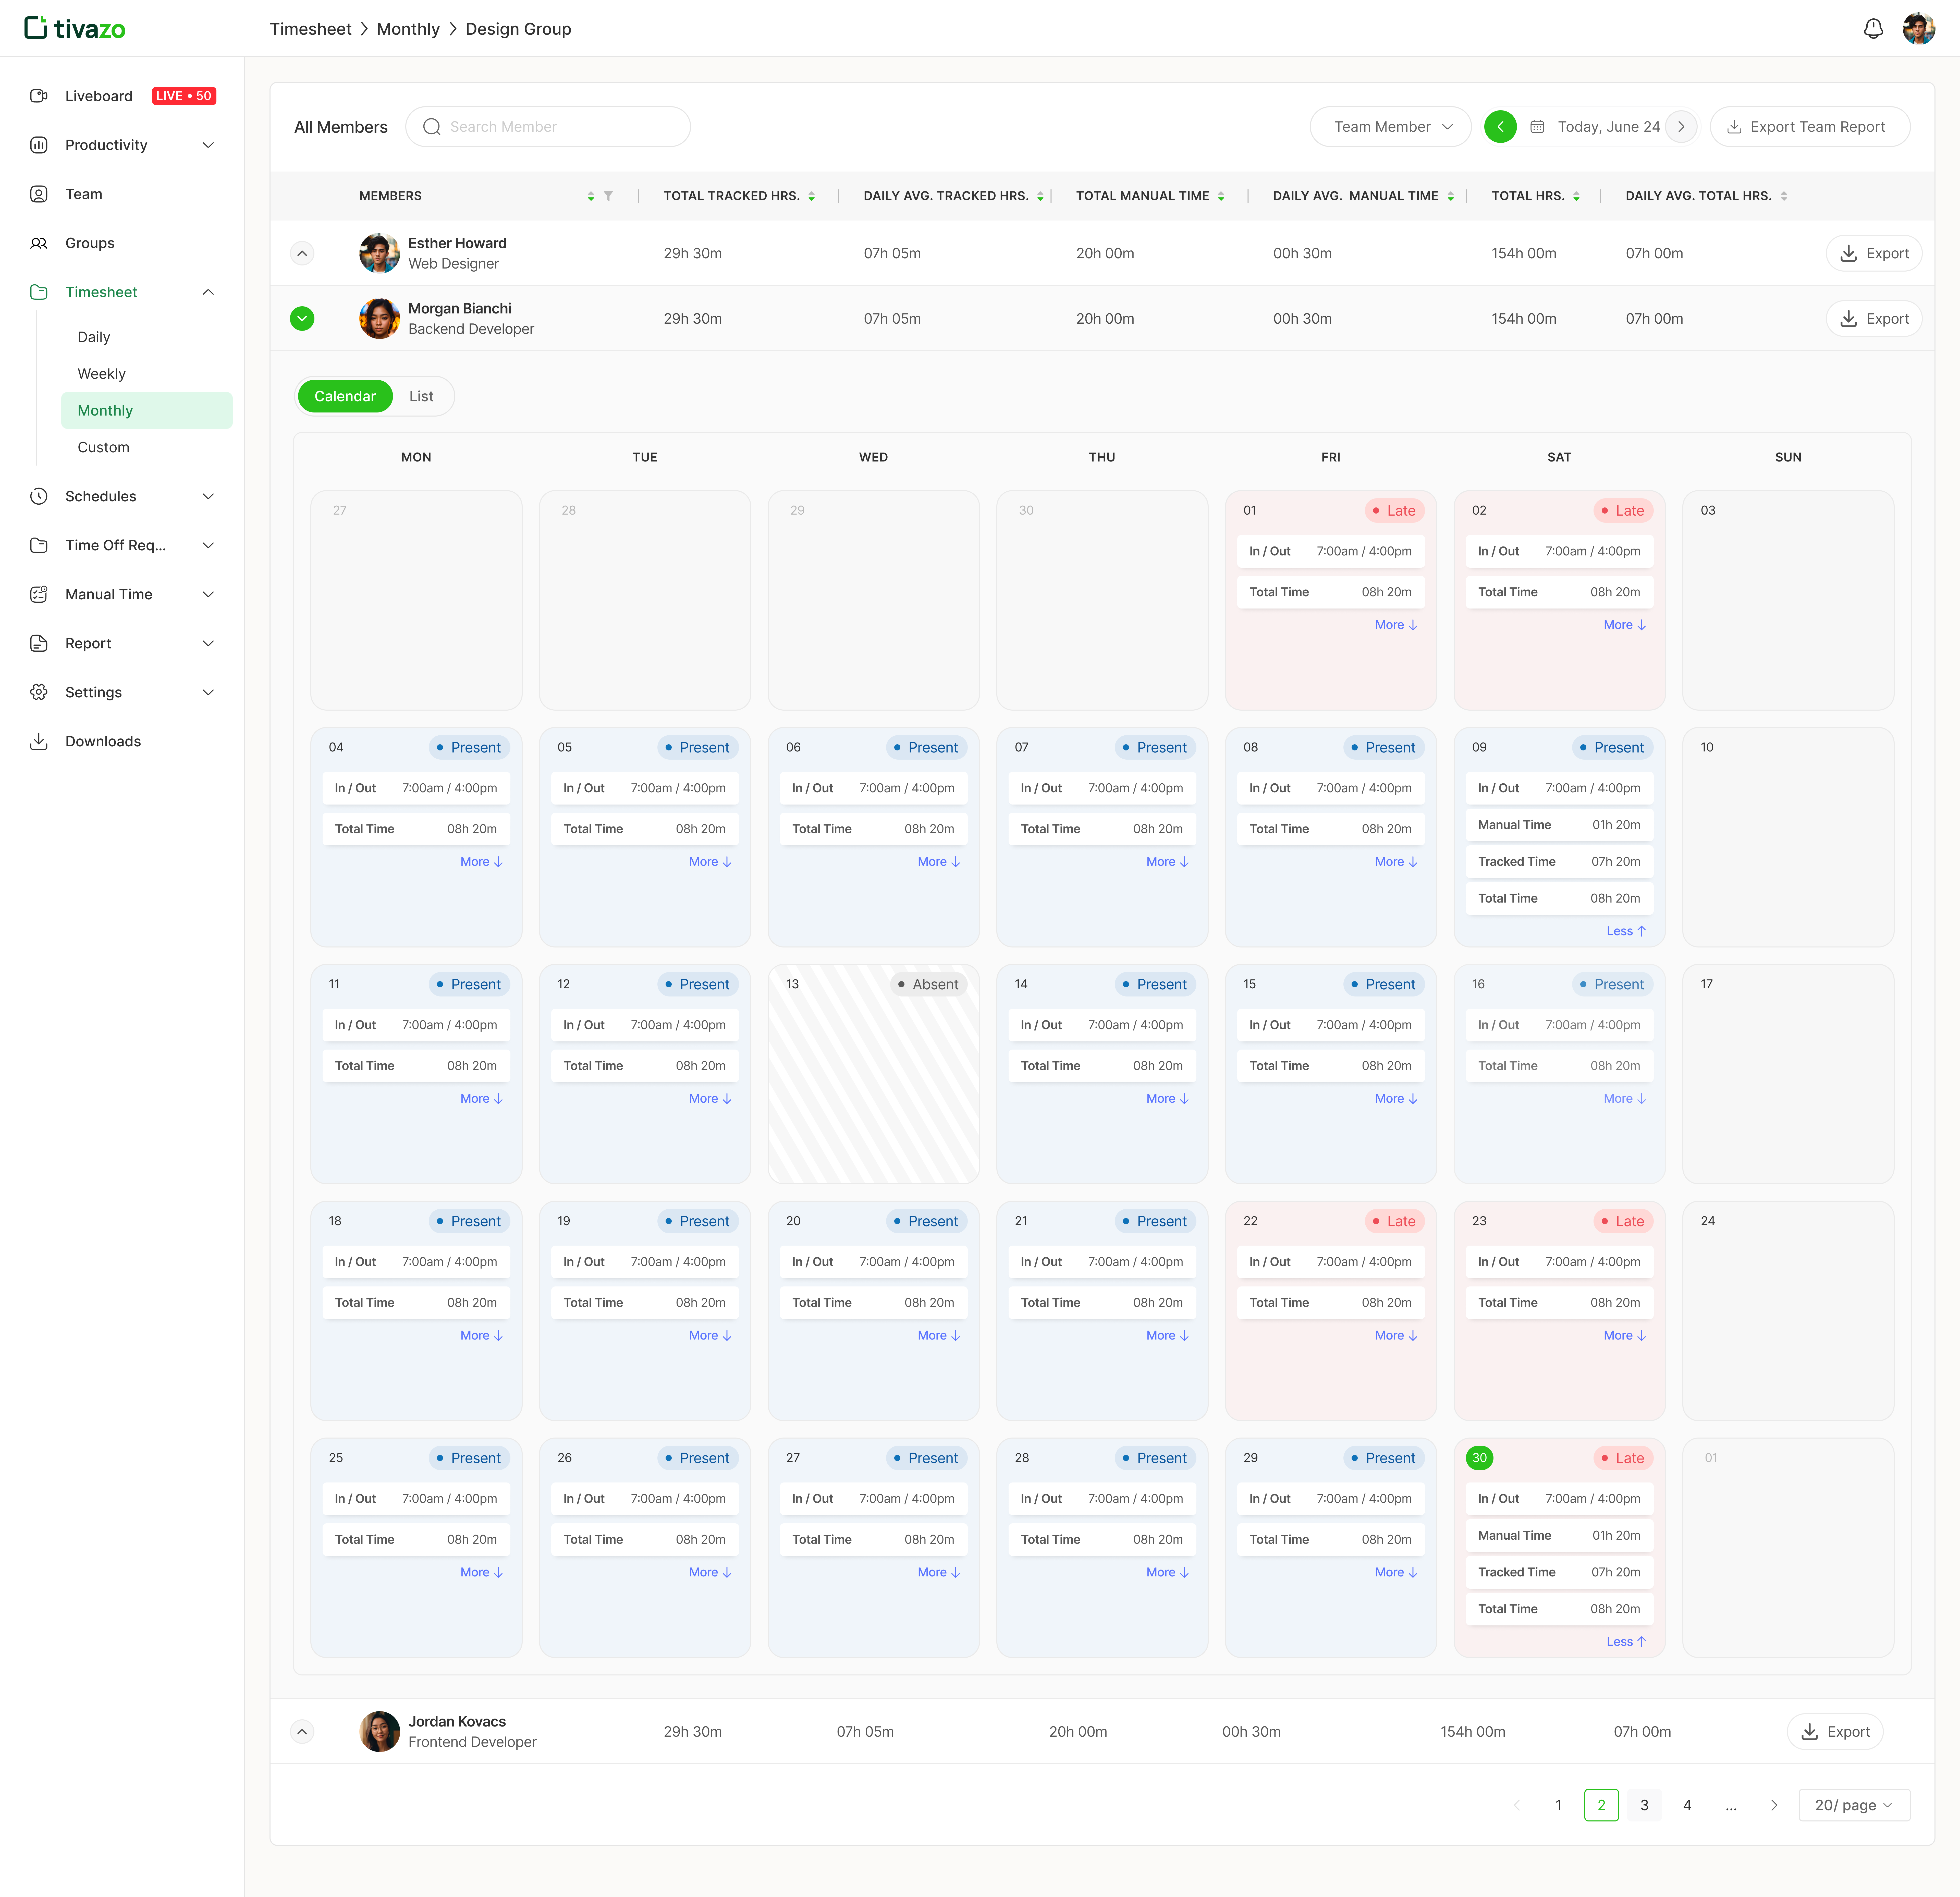Viewport: 1960px width, 1897px height.
Task: Click the notification bell icon
Action: (x=1873, y=29)
